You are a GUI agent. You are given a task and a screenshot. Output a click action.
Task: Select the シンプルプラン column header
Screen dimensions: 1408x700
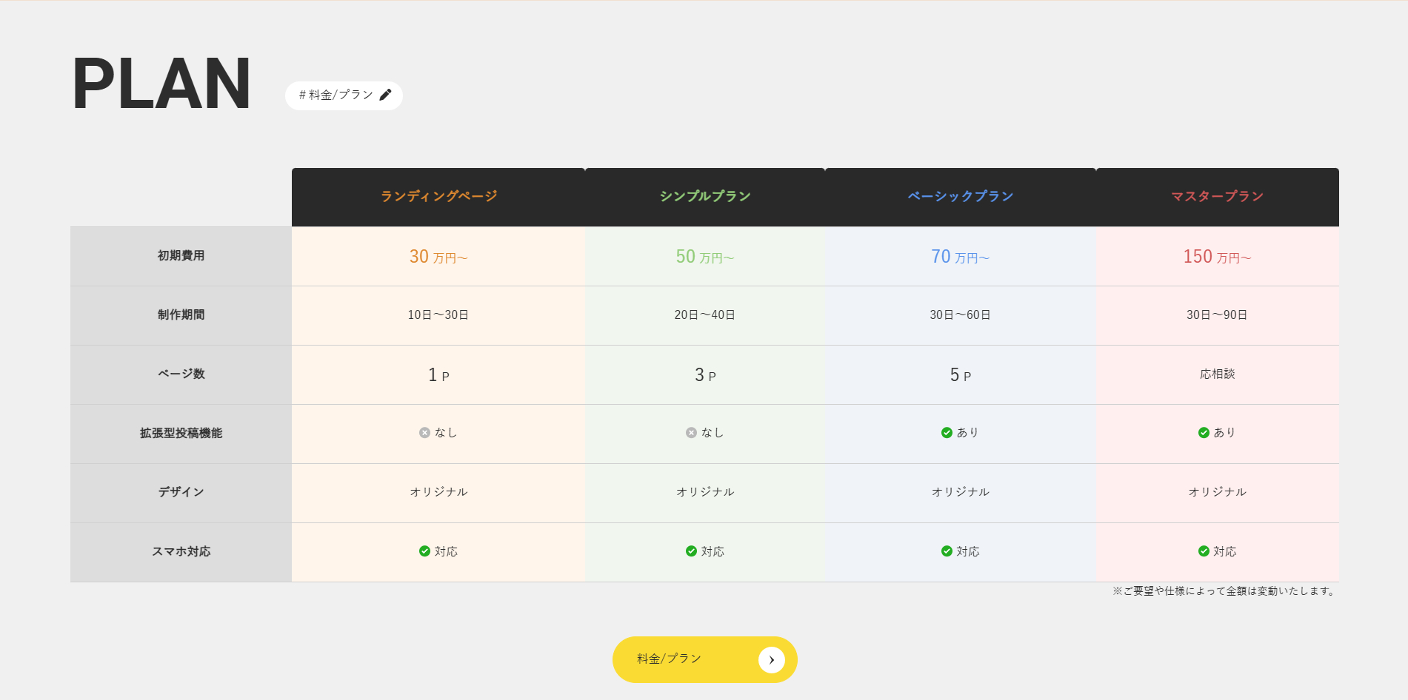point(705,197)
